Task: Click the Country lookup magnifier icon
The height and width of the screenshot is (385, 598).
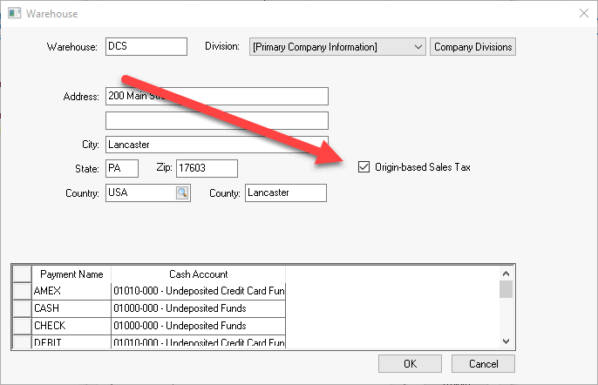Action: pyautogui.click(x=182, y=192)
